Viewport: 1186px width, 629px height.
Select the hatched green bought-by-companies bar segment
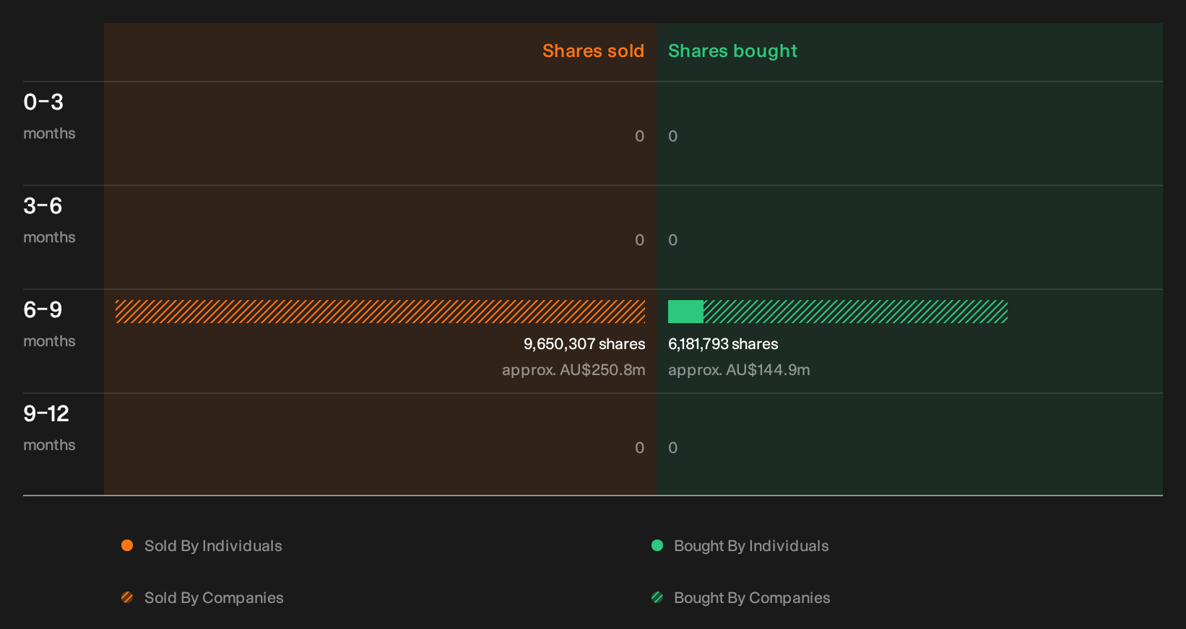click(855, 312)
